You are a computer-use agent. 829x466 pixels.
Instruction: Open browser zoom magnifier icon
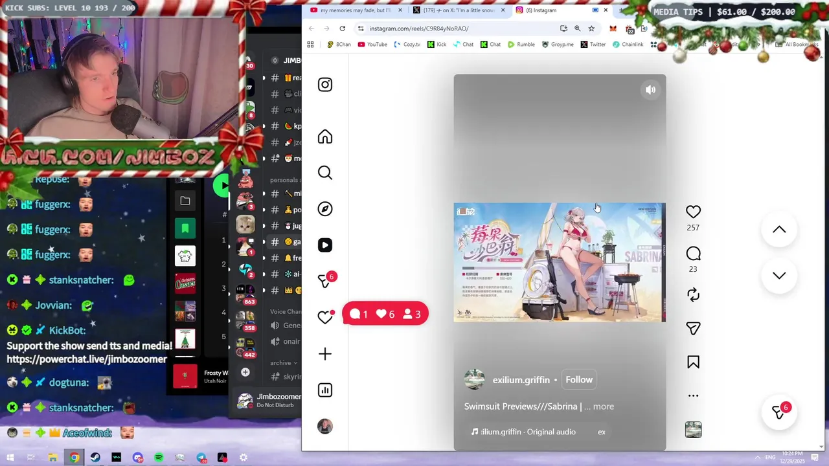click(577, 28)
